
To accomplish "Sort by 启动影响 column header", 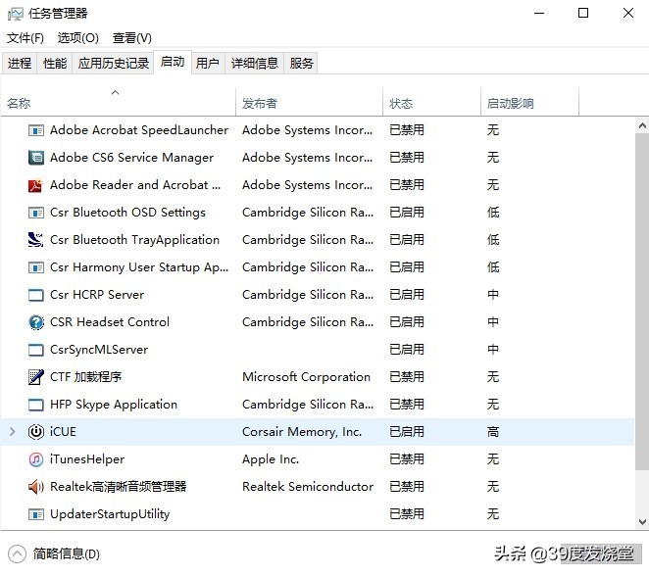I will 529,102.
